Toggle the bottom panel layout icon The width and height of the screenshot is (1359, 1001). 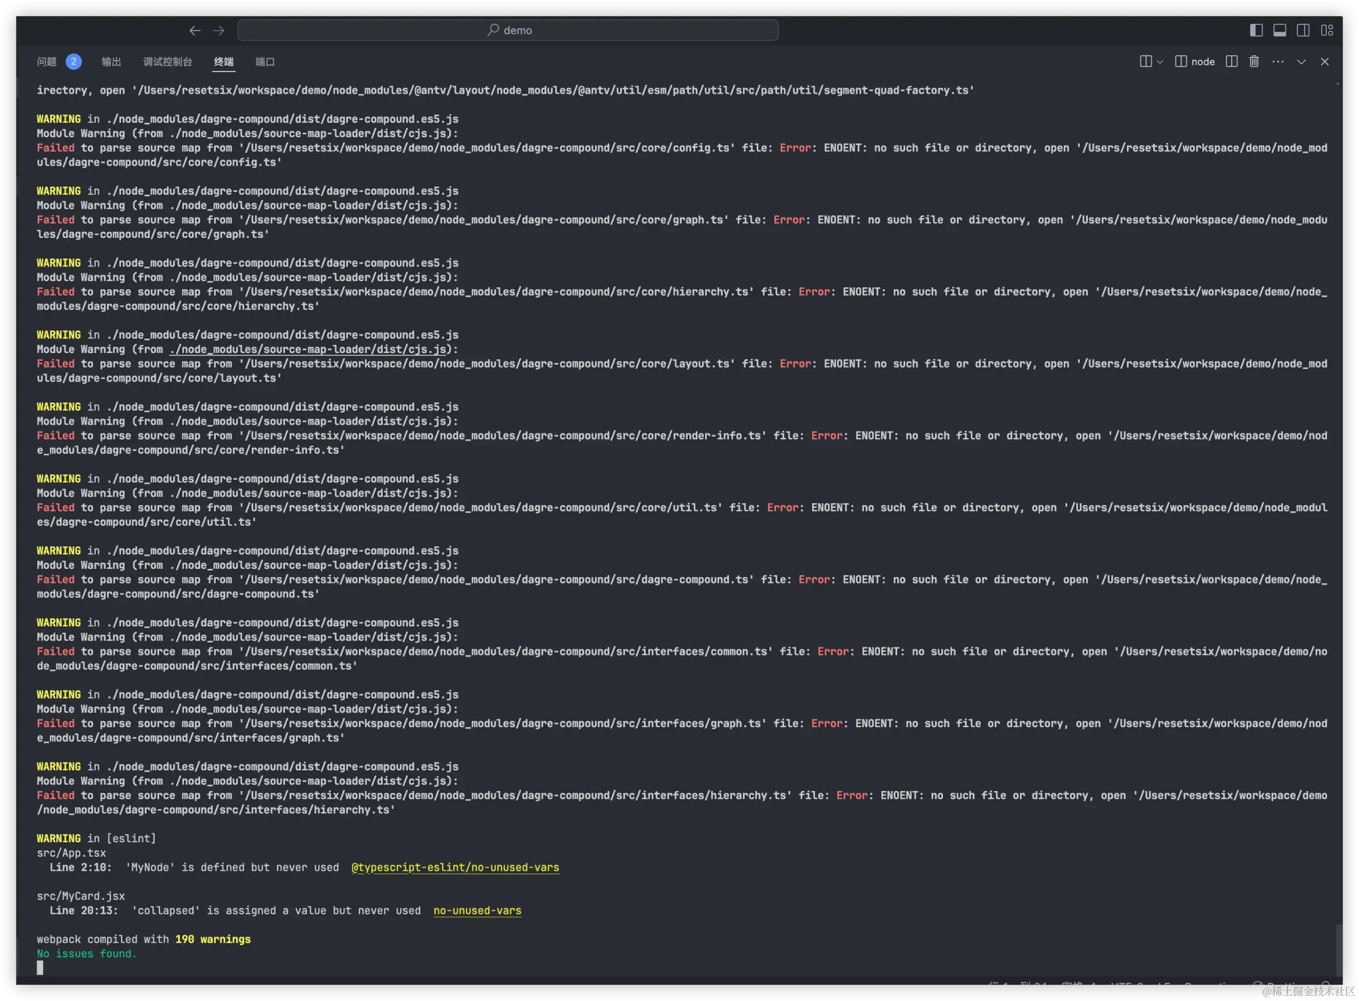click(1280, 30)
